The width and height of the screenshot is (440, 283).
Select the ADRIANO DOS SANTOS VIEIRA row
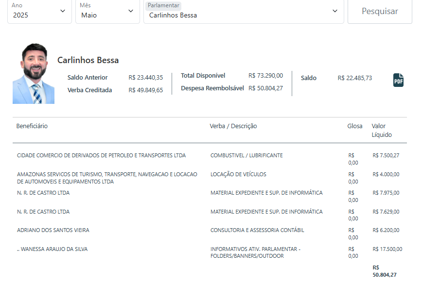tap(53, 230)
